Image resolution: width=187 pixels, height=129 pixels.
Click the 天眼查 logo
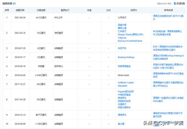[179, 3]
